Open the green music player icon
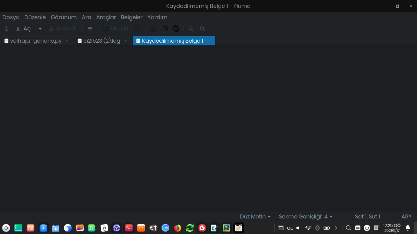 [92, 228]
